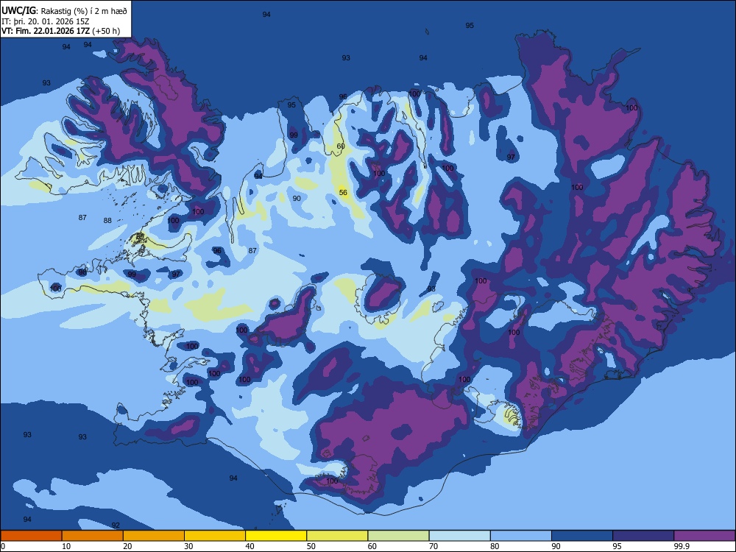Click the 30–40 amber legend swatch

click(215, 536)
